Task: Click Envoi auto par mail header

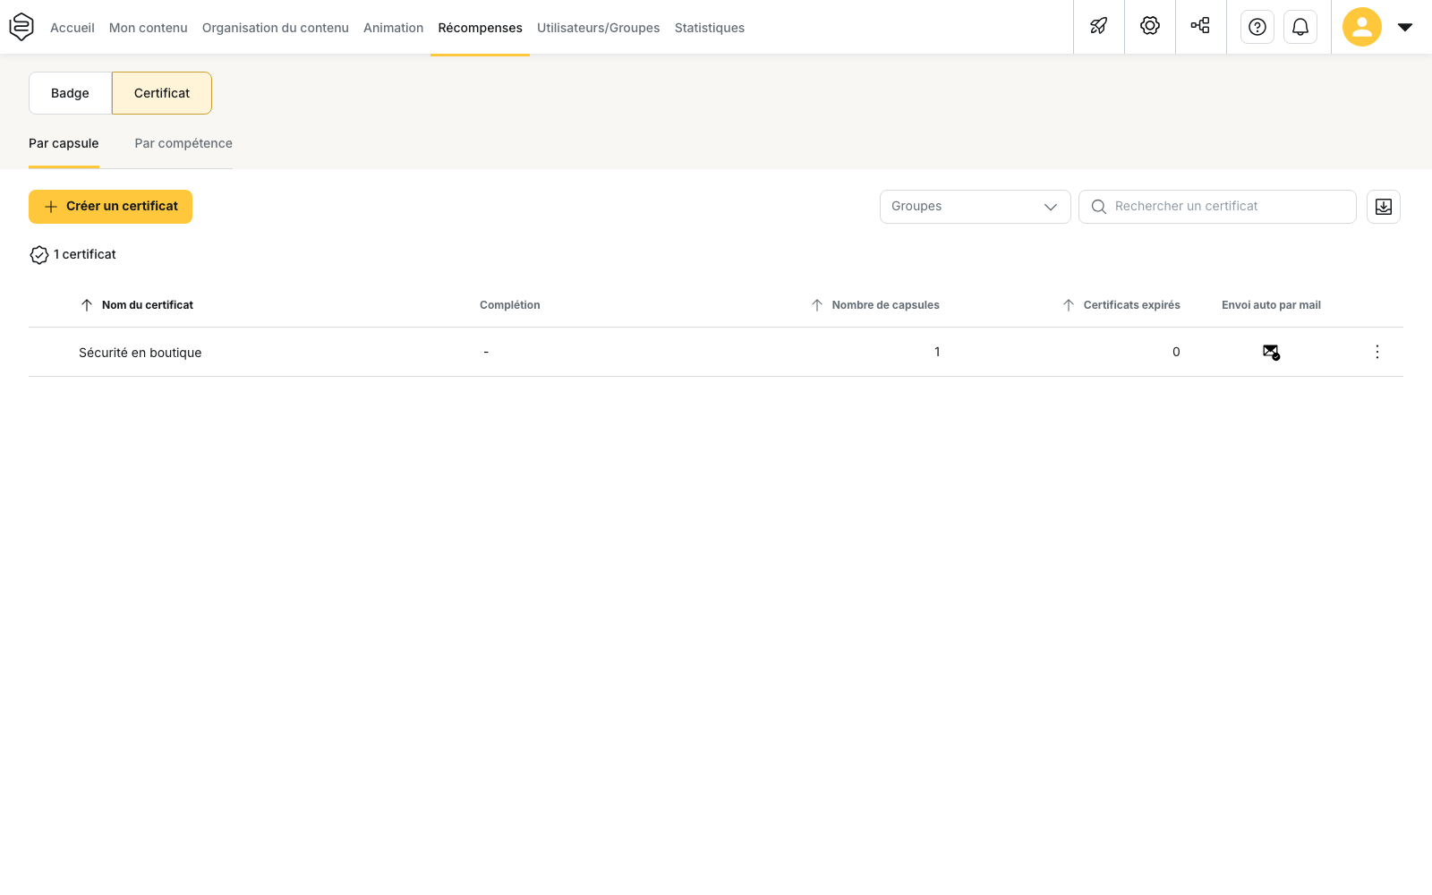Action: [1272, 305]
